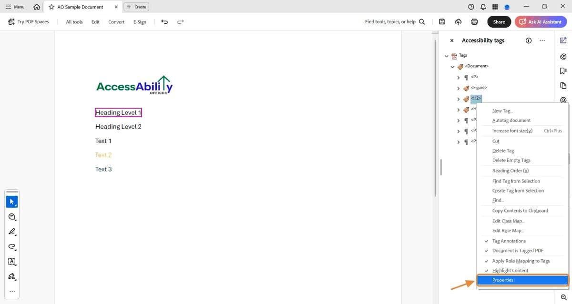Disable Tag Annotations option
This screenshot has width=572, height=304.
(509, 241)
